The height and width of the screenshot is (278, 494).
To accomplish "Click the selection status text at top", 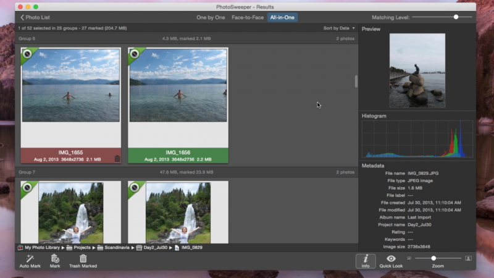I will (x=72, y=28).
